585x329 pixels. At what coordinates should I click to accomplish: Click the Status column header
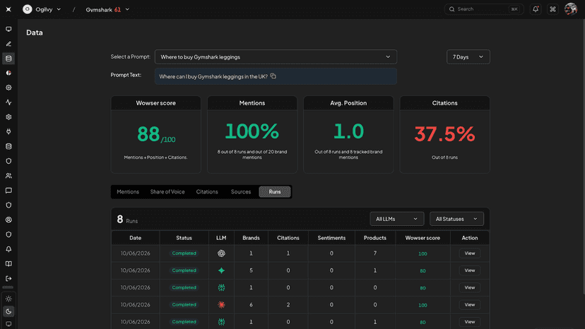click(184, 238)
